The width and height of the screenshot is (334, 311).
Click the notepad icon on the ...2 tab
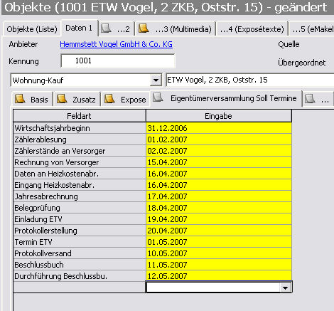(106, 28)
